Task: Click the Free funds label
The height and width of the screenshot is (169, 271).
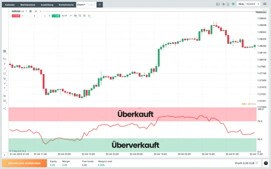Action: point(88,161)
